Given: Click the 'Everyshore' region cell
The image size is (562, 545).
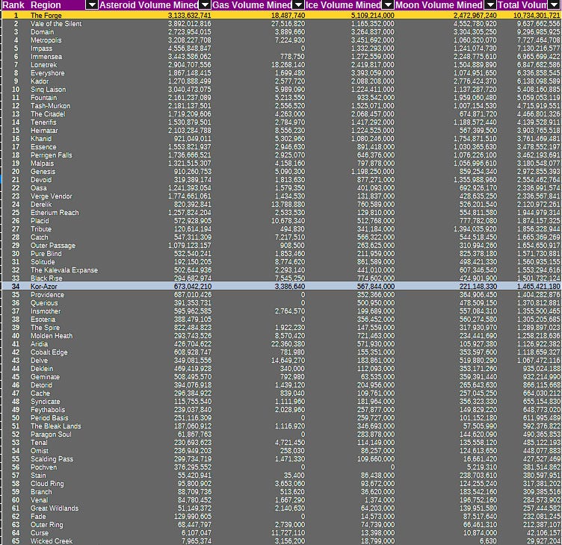Looking at the screenshot, I should 47,73.
